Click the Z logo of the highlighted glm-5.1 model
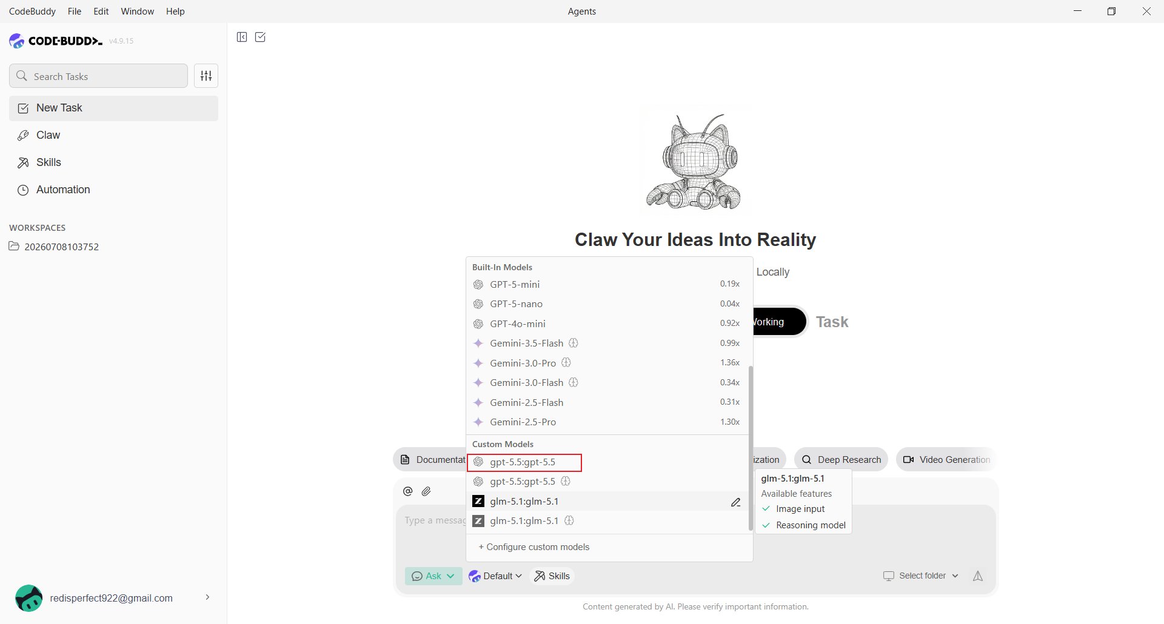Viewport: 1164px width, 624px height. click(478, 501)
